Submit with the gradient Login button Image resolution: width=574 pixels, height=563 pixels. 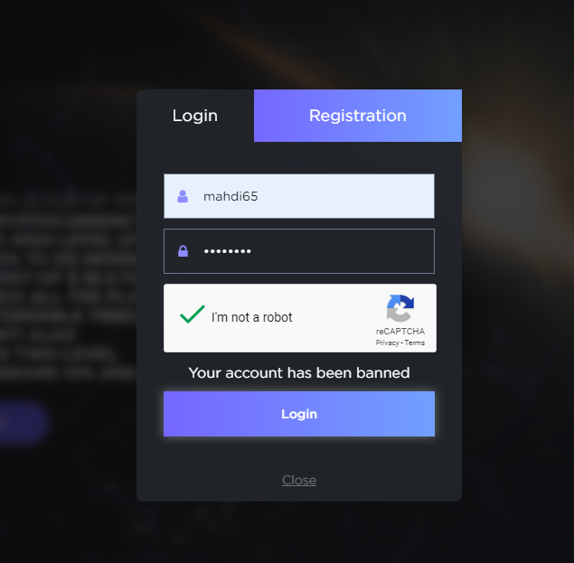299,414
